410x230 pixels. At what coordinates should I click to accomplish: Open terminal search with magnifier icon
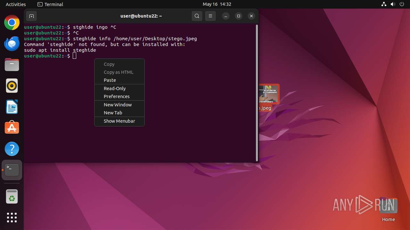[x=197, y=16]
